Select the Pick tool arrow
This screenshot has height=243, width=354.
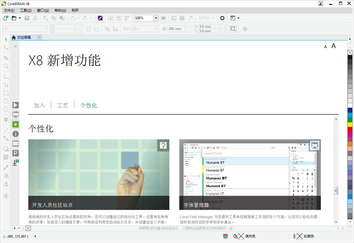point(6,39)
